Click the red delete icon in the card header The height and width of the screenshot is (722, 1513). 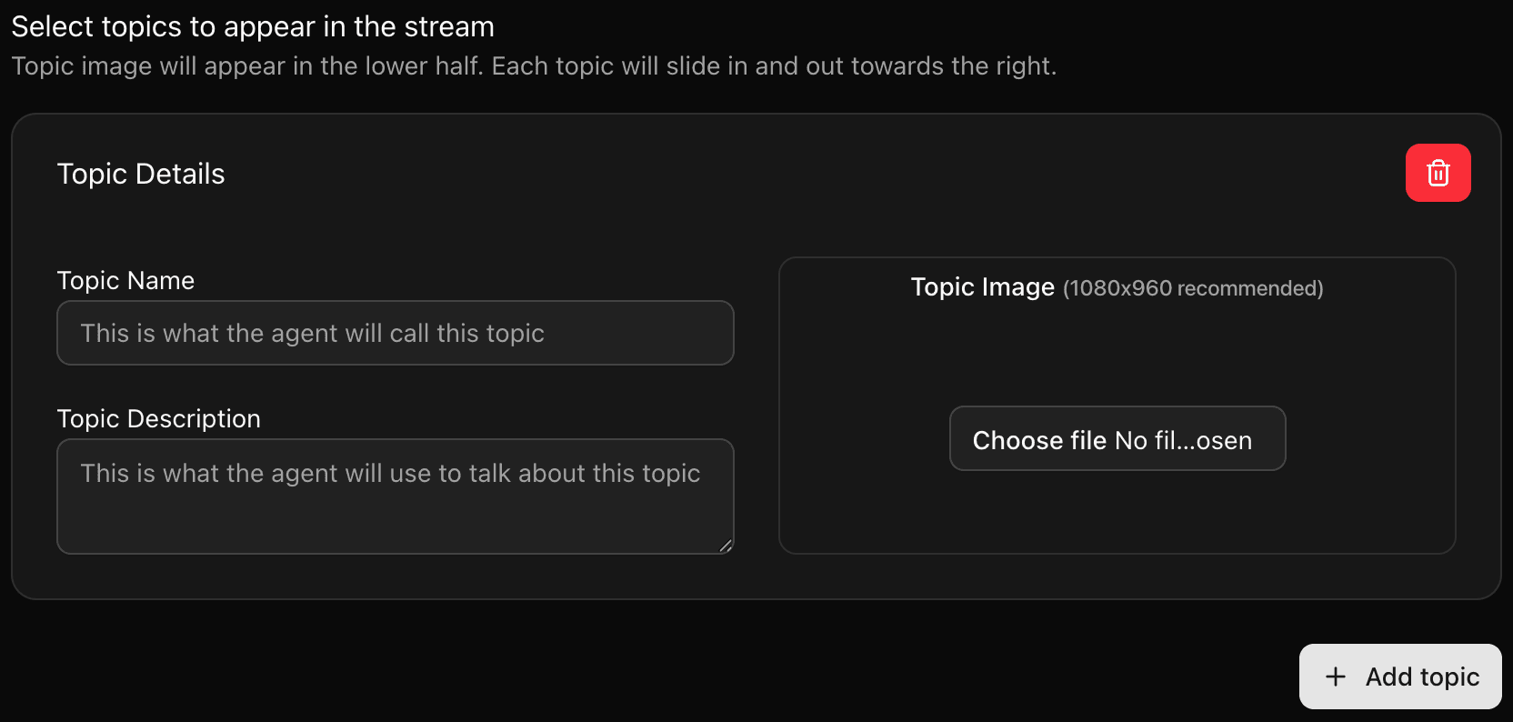pos(1438,173)
